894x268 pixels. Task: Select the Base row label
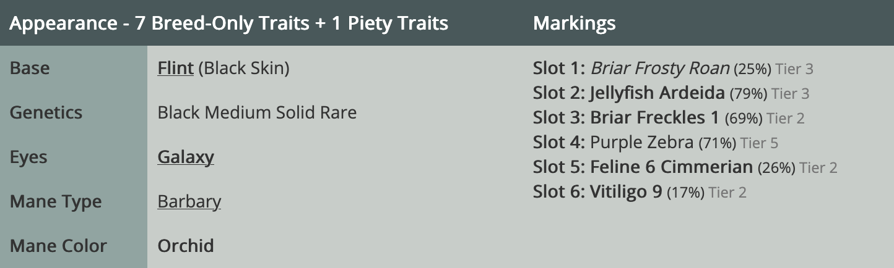(x=30, y=68)
